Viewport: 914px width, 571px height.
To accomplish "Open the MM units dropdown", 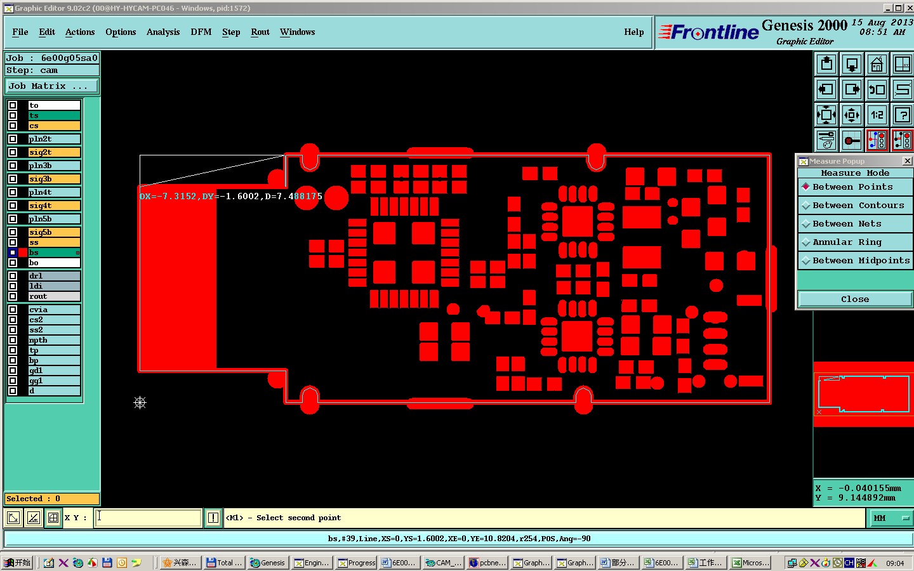I will point(890,518).
